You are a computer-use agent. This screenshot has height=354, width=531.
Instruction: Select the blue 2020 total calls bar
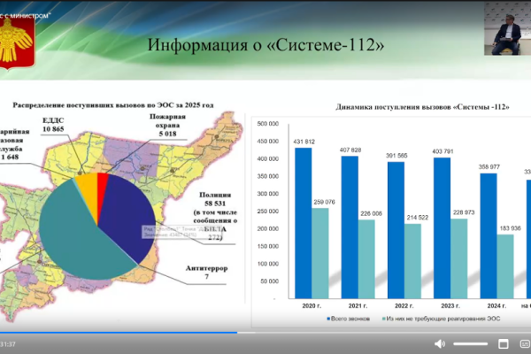click(304, 223)
